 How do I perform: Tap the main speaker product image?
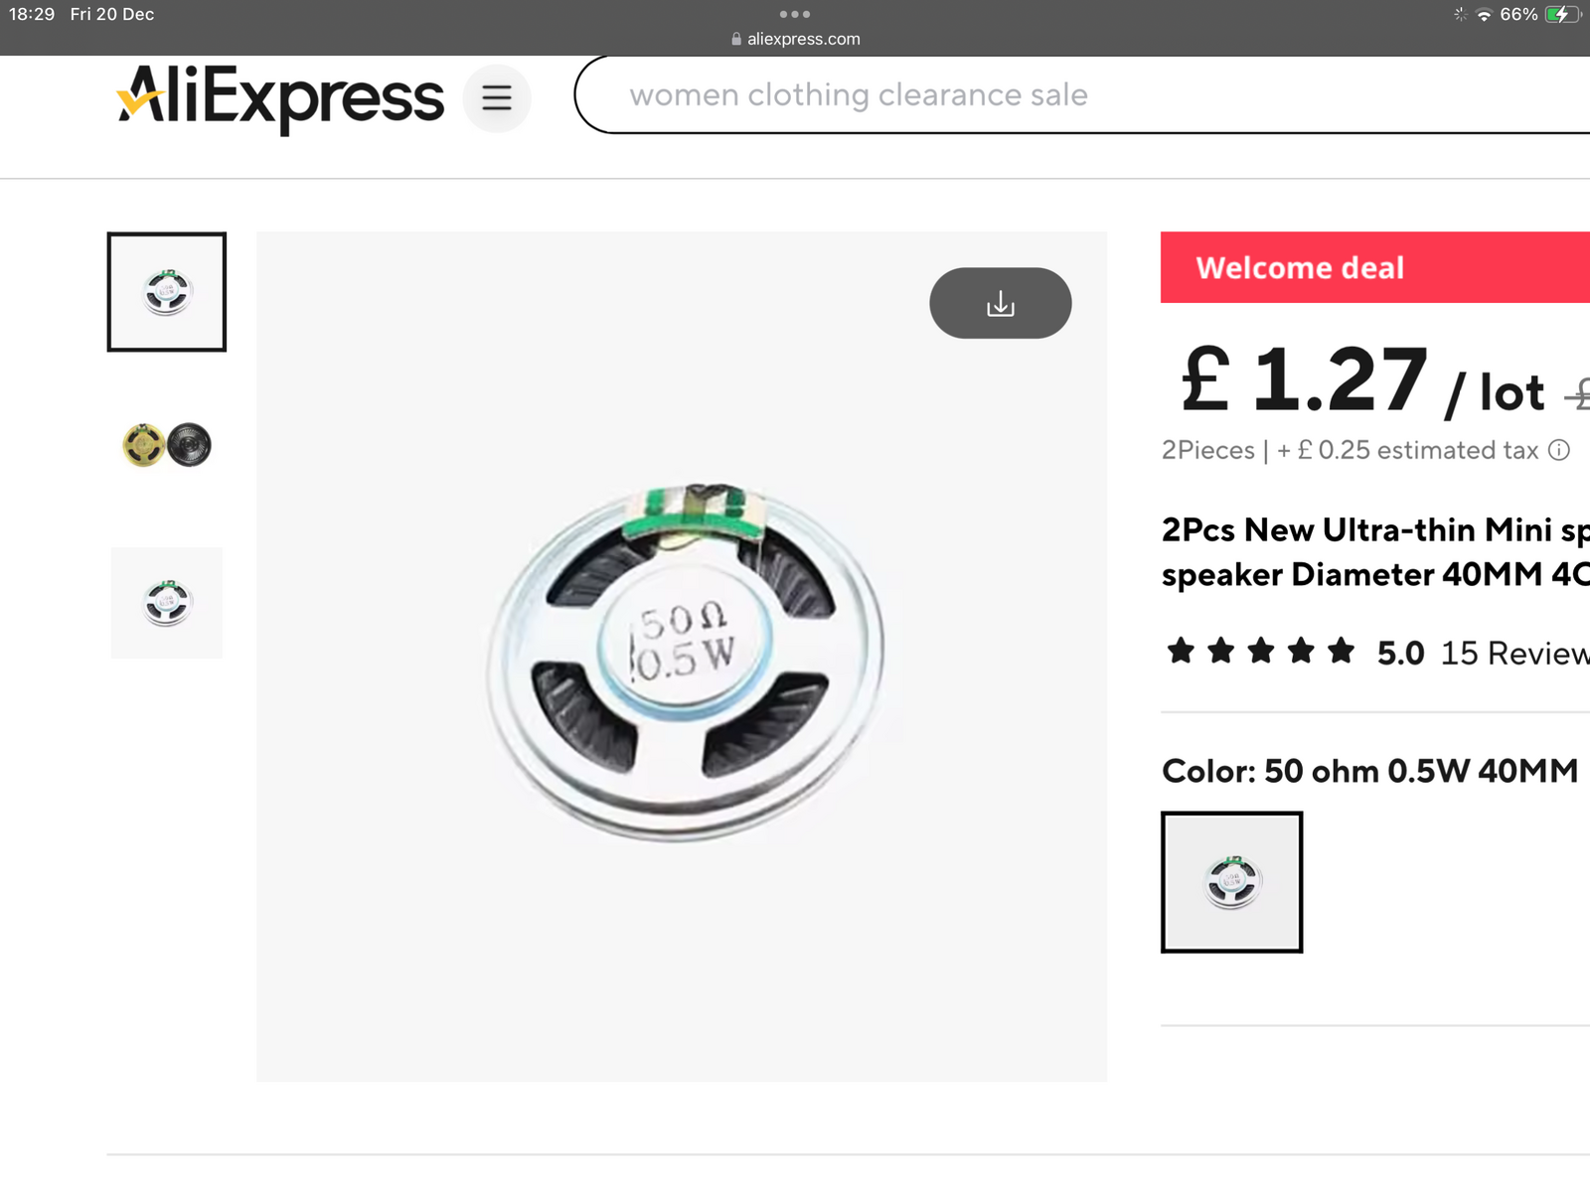682,657
